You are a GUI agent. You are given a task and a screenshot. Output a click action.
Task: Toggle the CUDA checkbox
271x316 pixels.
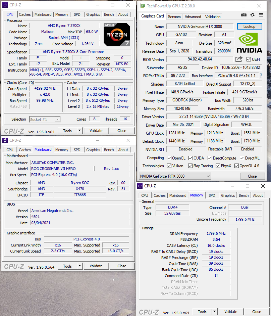191,158
